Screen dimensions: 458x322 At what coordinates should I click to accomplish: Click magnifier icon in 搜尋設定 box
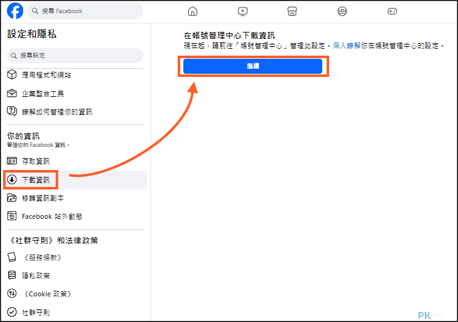pyautogui.click(x=14, y=56)
